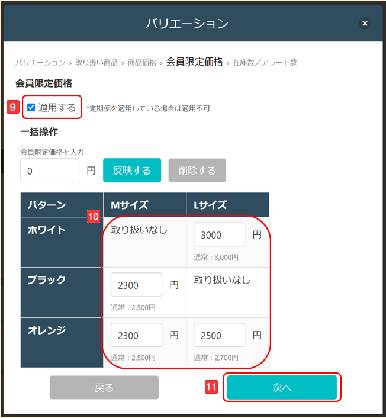386x418 pixels.
Task: Click the 戻る button
Action: tap(104, 388)
